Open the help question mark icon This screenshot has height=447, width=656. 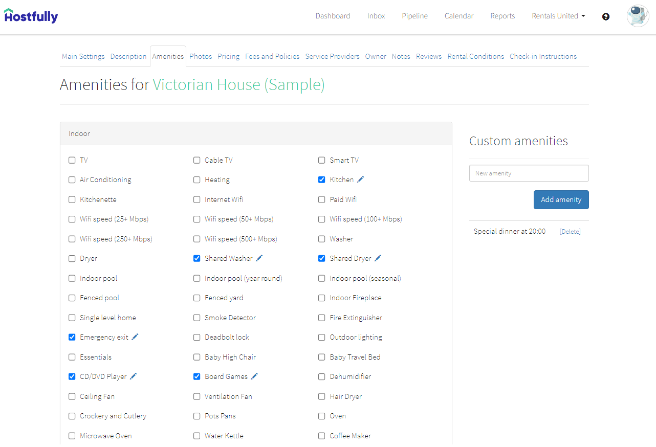[x=606, y=16]
